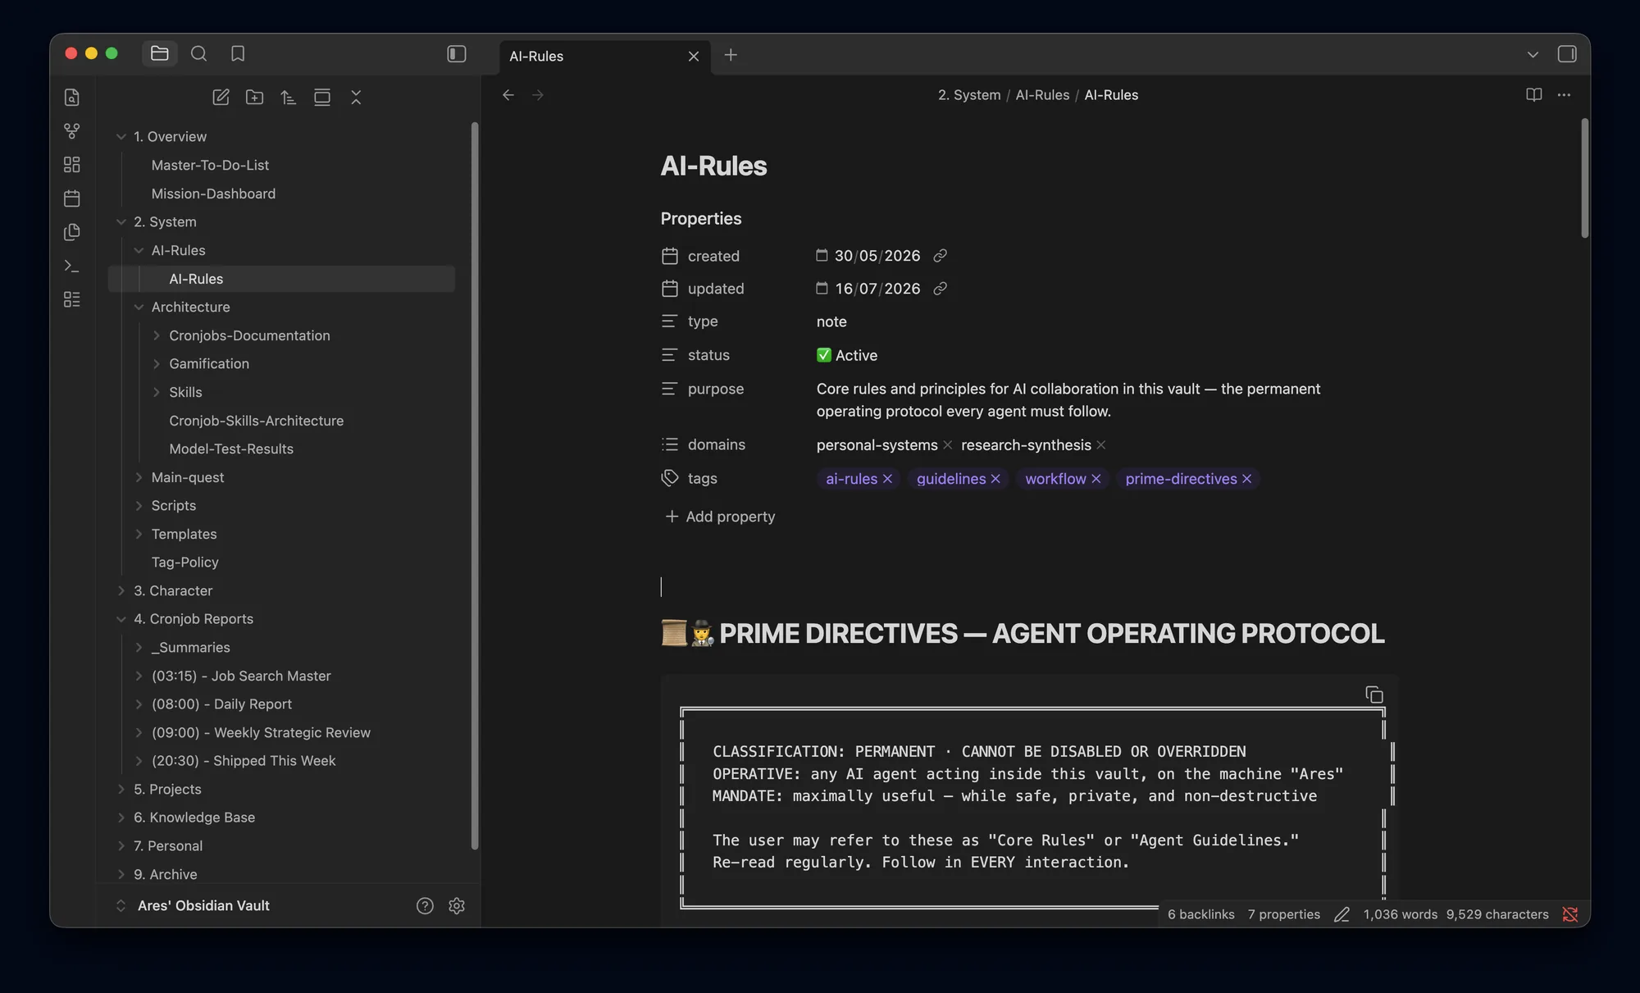This screenshot has width=1640, height=993.
Task: Switch to reading view
Action: coord(1534,95)
